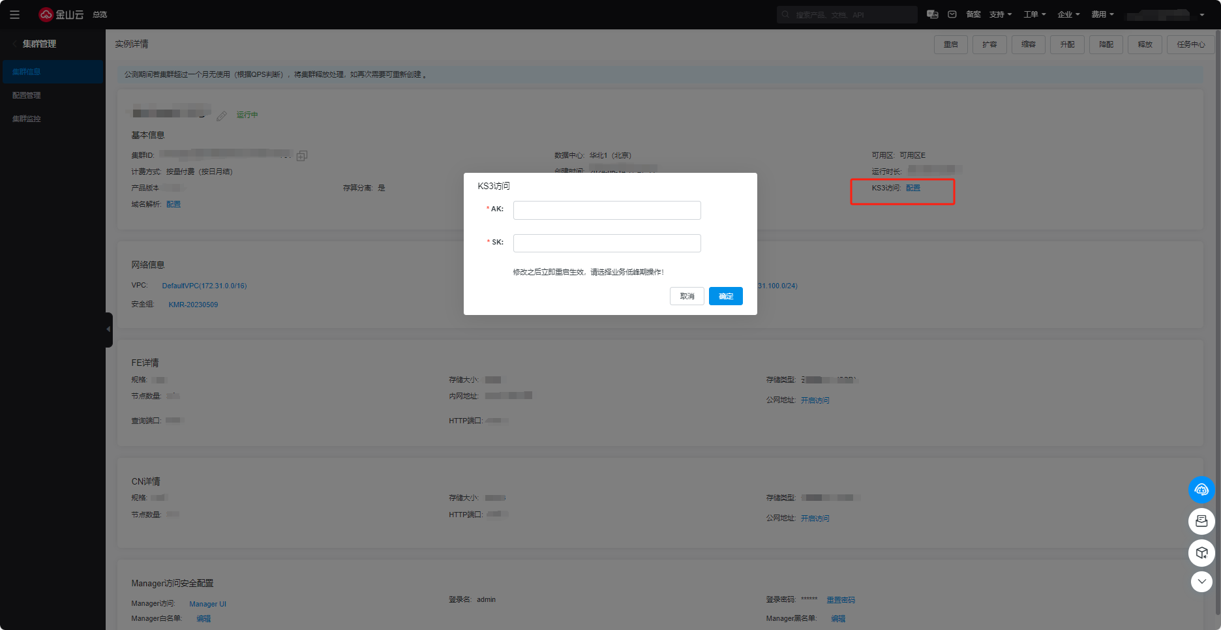Click 开启访问 in CN详情 section
1221x630 pixels.
pos(815,518)
